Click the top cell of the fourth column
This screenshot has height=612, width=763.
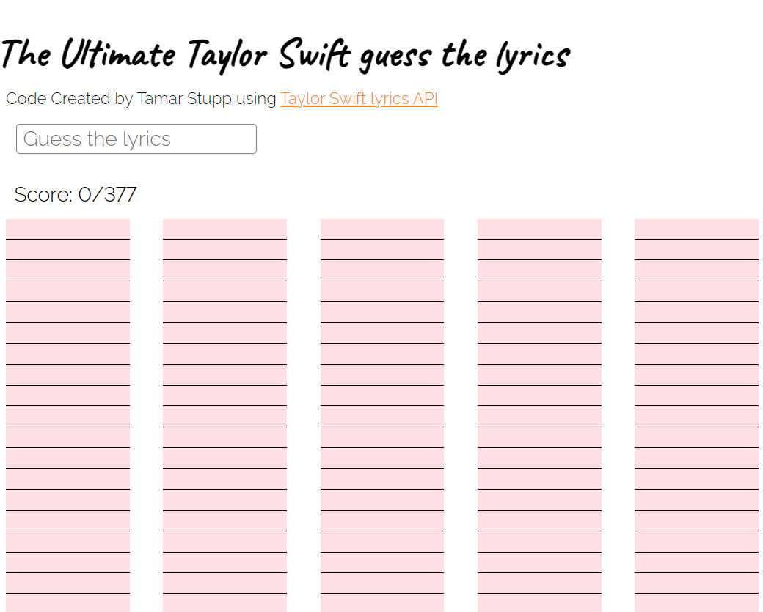click(539, 227)
